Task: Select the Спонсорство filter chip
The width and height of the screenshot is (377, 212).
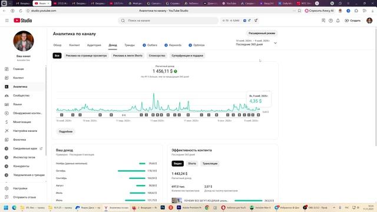Action: click(x=157, y=56)
